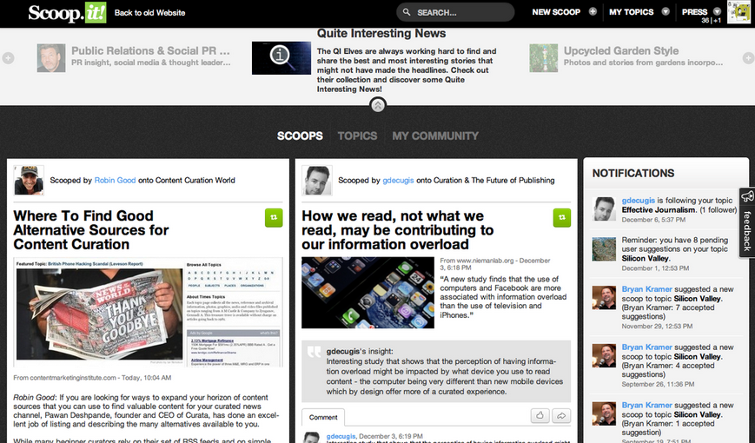755x443 pixels.
Task: Click the New Scoop plus icon
Action: 593,12
